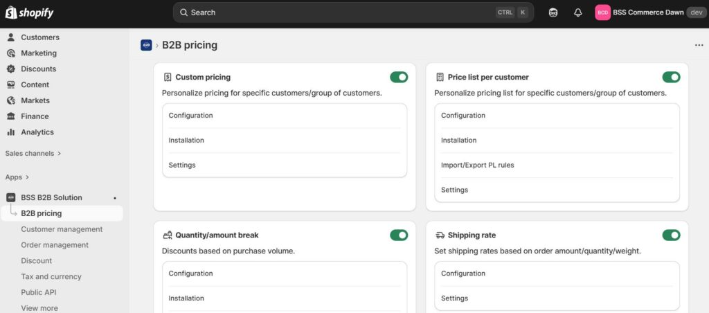
Task: Open the app's Discount submenu
Action: [x=36, y=261]
